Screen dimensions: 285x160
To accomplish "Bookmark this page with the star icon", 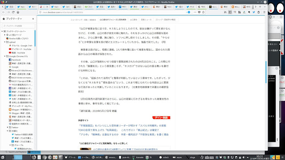I will (x=204, y=12).
